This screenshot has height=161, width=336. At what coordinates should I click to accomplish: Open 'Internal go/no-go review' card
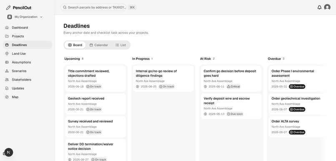[x=163, y=79]
